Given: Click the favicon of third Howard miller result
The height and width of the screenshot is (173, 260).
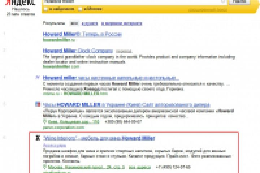Looking at the screenshot, I should tap(38, 77).
